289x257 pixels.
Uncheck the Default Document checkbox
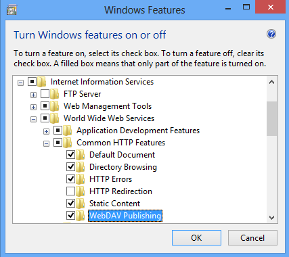70,154
